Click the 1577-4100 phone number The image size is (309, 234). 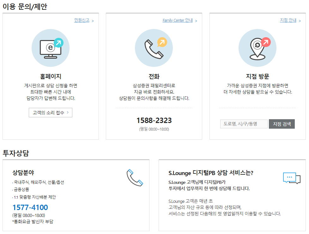[30, 207]
